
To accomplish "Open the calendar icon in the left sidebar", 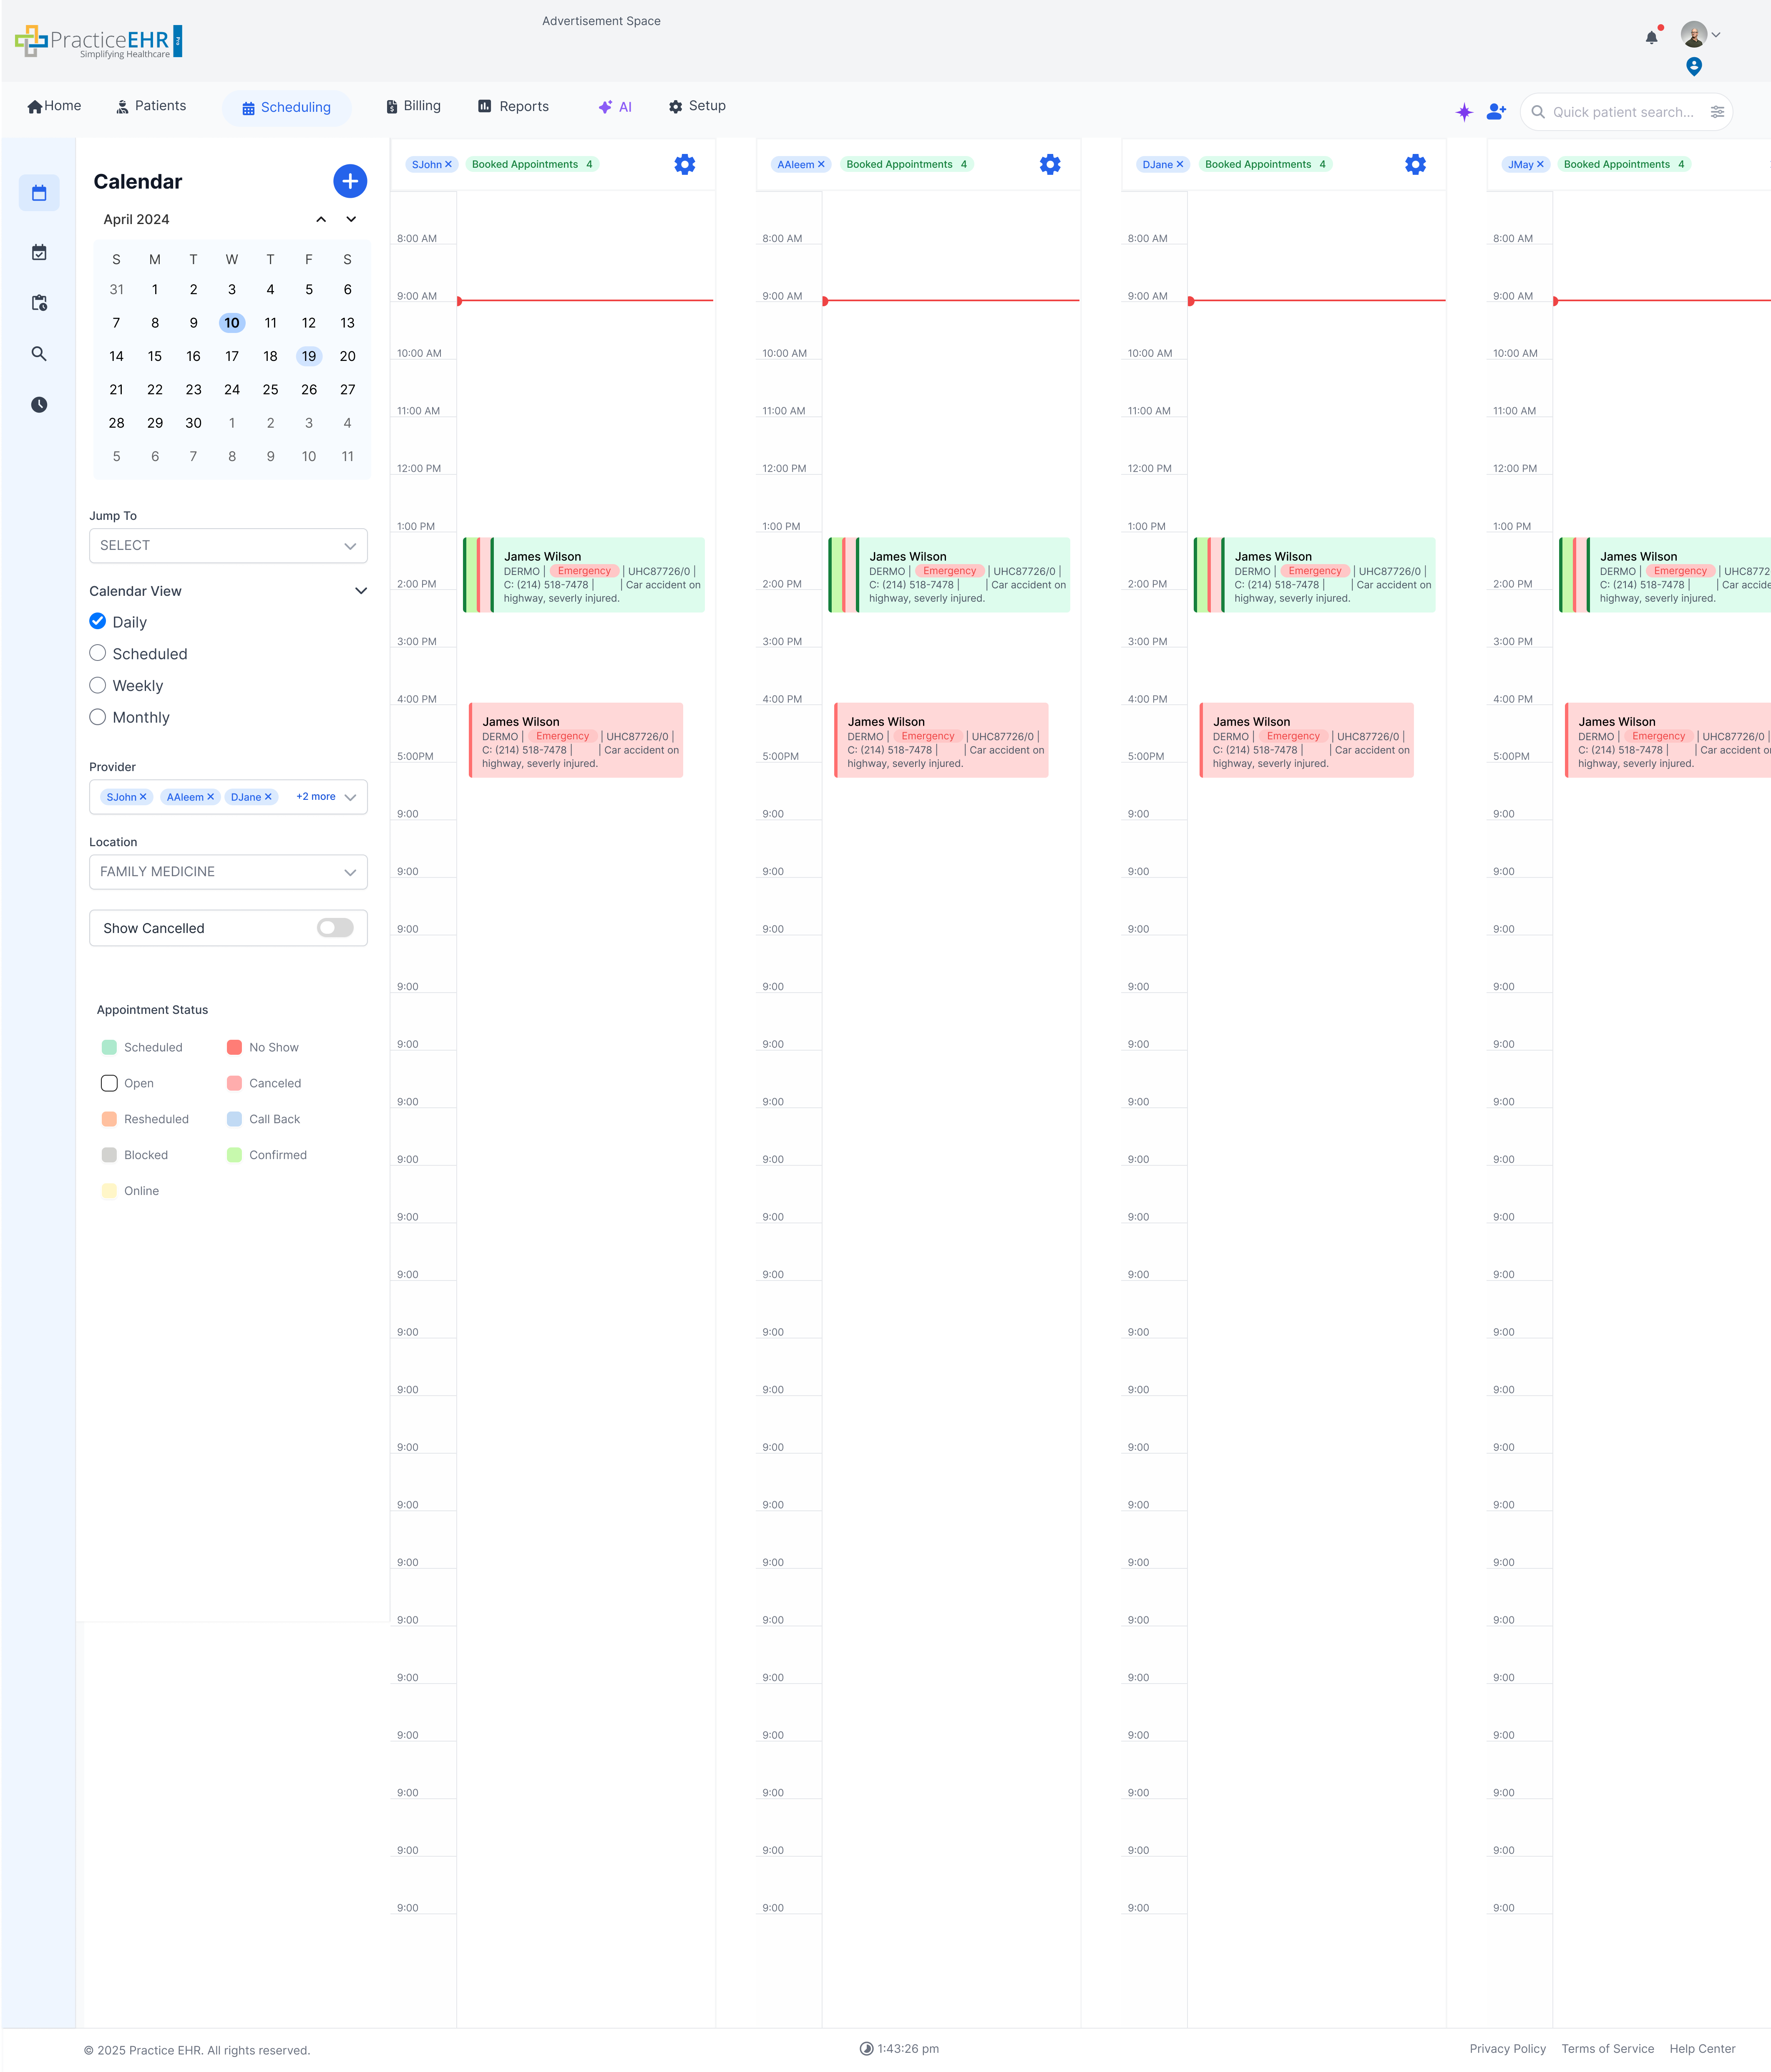I will click(39, 193).
